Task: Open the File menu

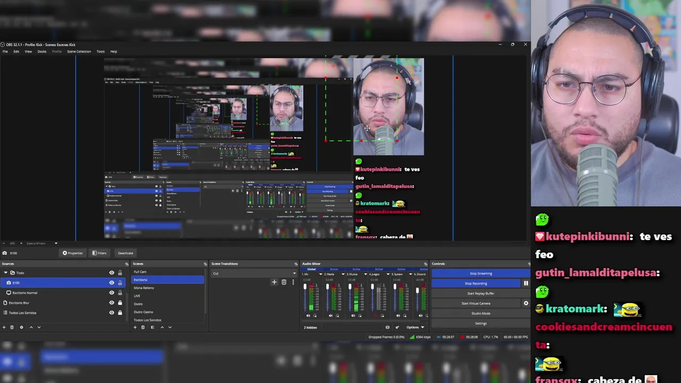Action: [5, 52]
